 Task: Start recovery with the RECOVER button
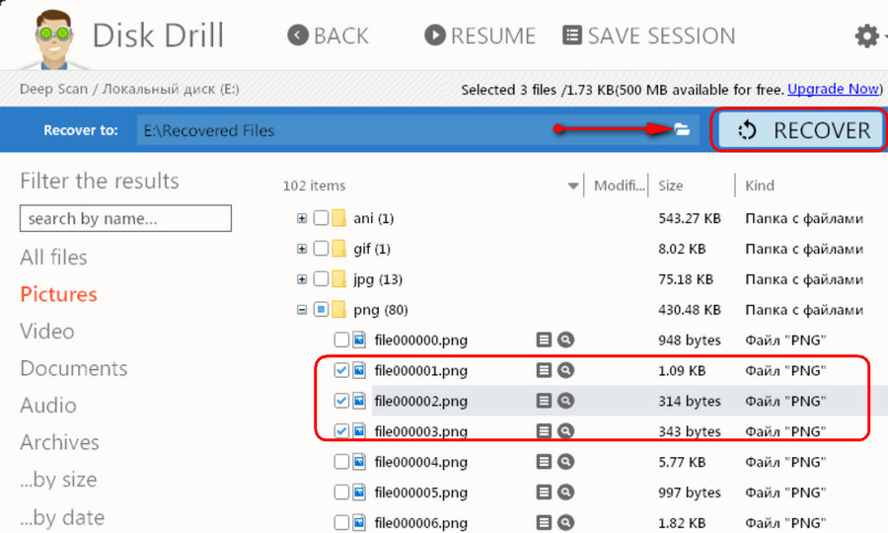click(x=799, y=130)
